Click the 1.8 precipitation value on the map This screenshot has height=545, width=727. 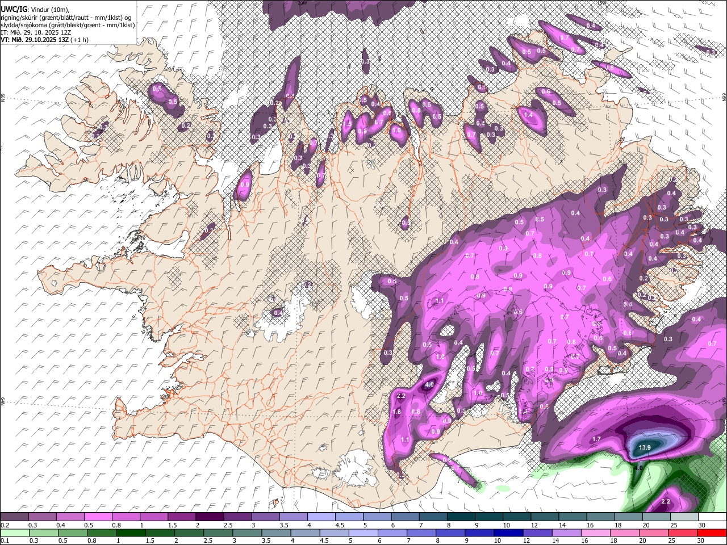click(397, 412)
